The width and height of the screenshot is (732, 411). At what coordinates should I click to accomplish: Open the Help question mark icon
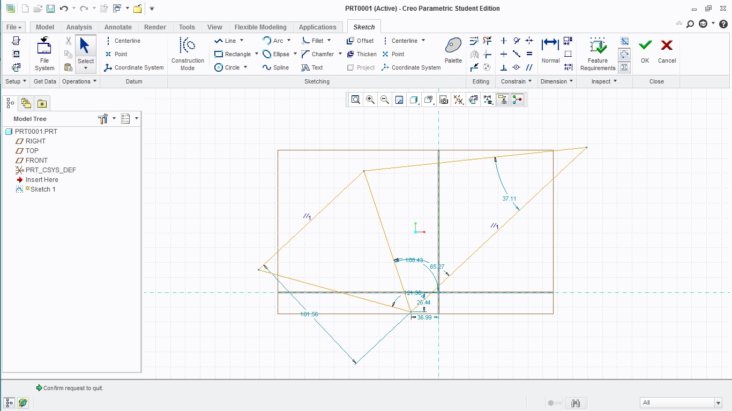pyautogui.click(x=723, y=24)
